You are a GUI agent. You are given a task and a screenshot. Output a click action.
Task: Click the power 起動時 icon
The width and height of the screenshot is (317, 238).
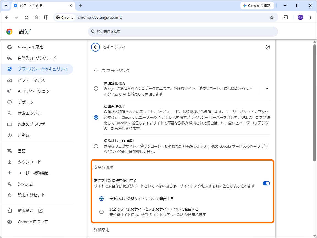point(10,135)
